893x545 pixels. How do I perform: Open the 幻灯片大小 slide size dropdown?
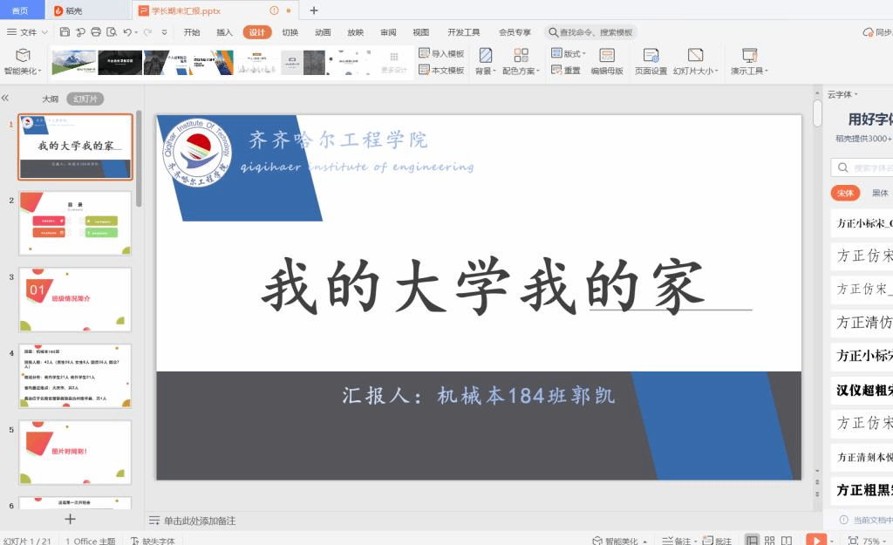click(695, 71)
